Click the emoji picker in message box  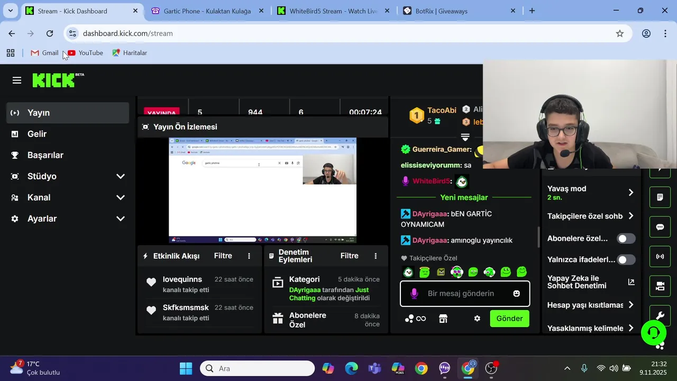[x=517, y=293]
